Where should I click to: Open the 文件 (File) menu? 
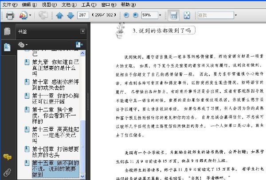click(10, 5)
